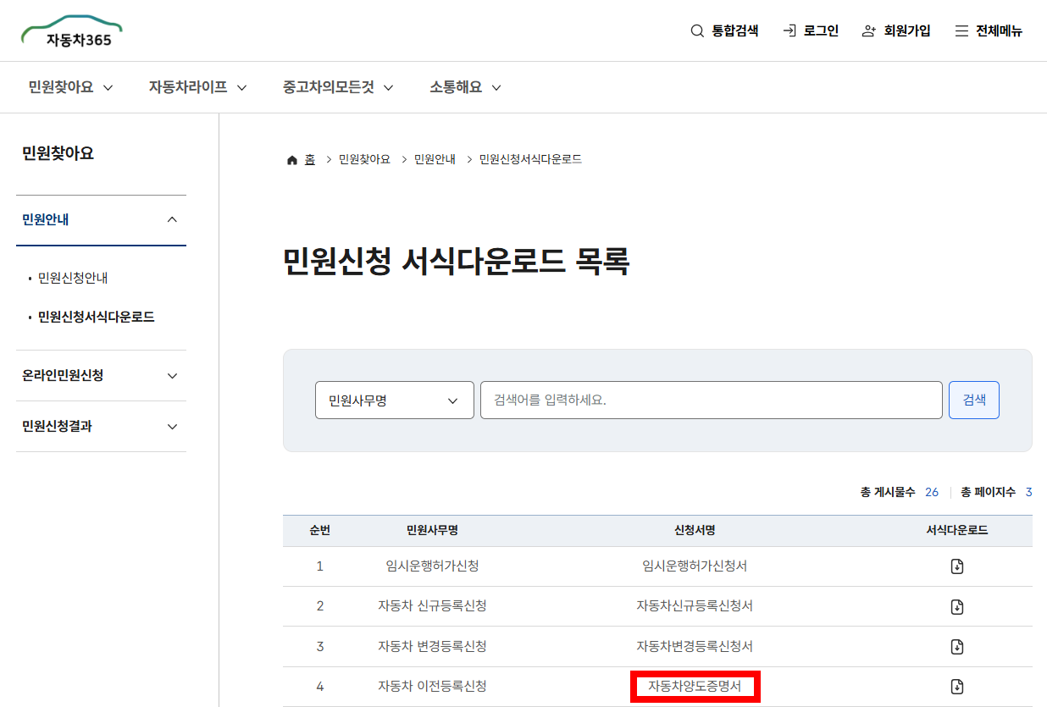Collapse the 민원안내 sidebar section
This screenshot has height=707, width=1047.
(x=101, y=220)
